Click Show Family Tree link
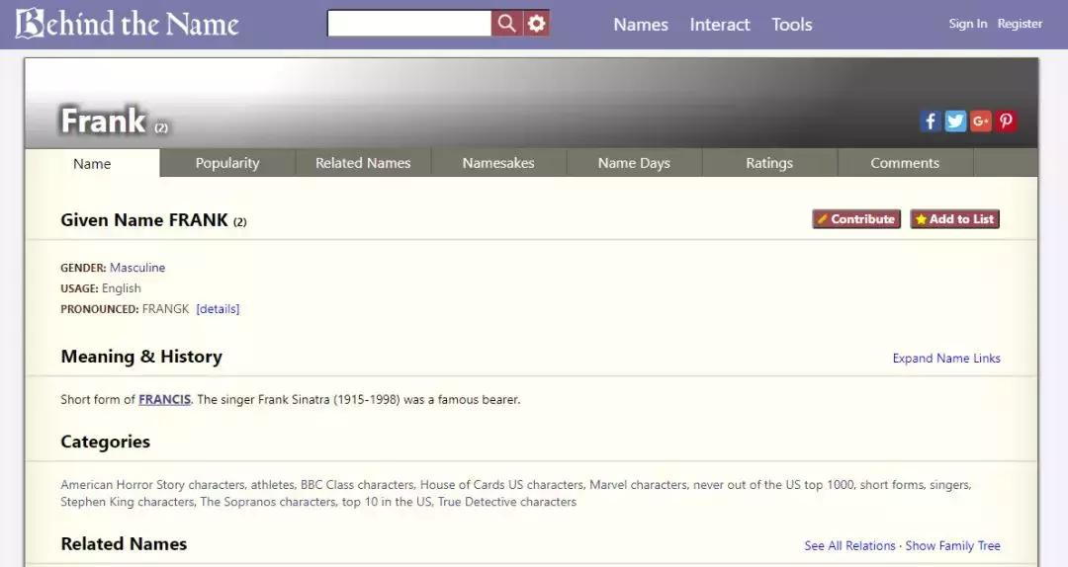This screenshot has height=567, width=1068. [x=952, y=545]
